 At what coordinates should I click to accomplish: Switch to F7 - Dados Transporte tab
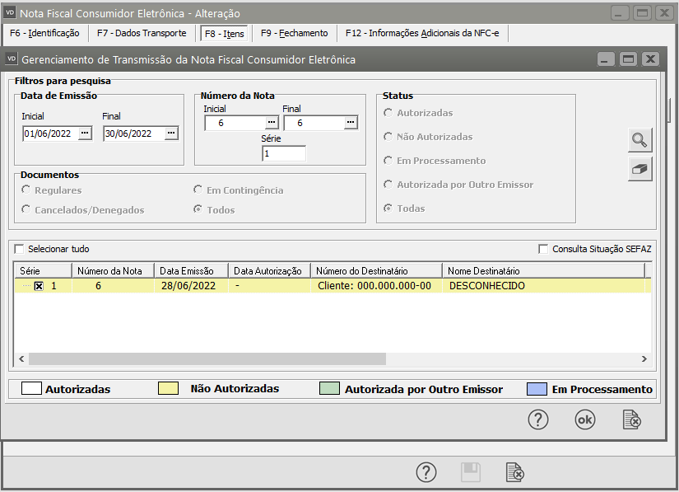pyautogui.click(x=141, y=34)
